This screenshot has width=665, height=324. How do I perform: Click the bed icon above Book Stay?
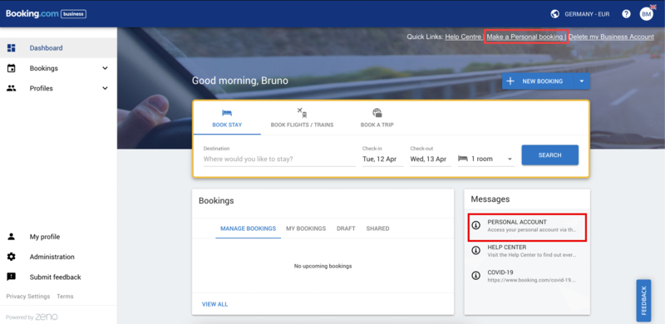coord(227,113)
